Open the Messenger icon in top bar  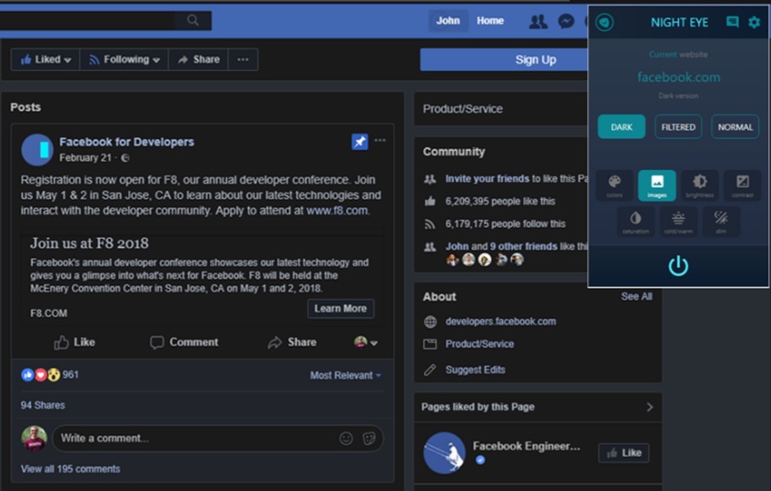[x=566, y=21]
